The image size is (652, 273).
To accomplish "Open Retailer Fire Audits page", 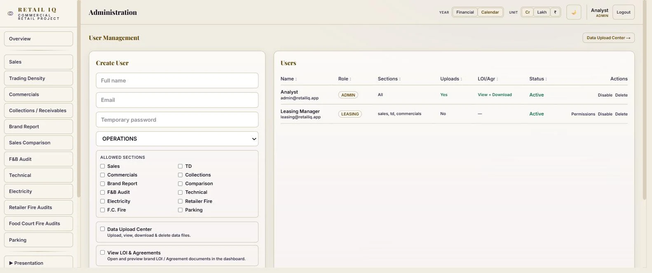I will click(x=38, y=207).
